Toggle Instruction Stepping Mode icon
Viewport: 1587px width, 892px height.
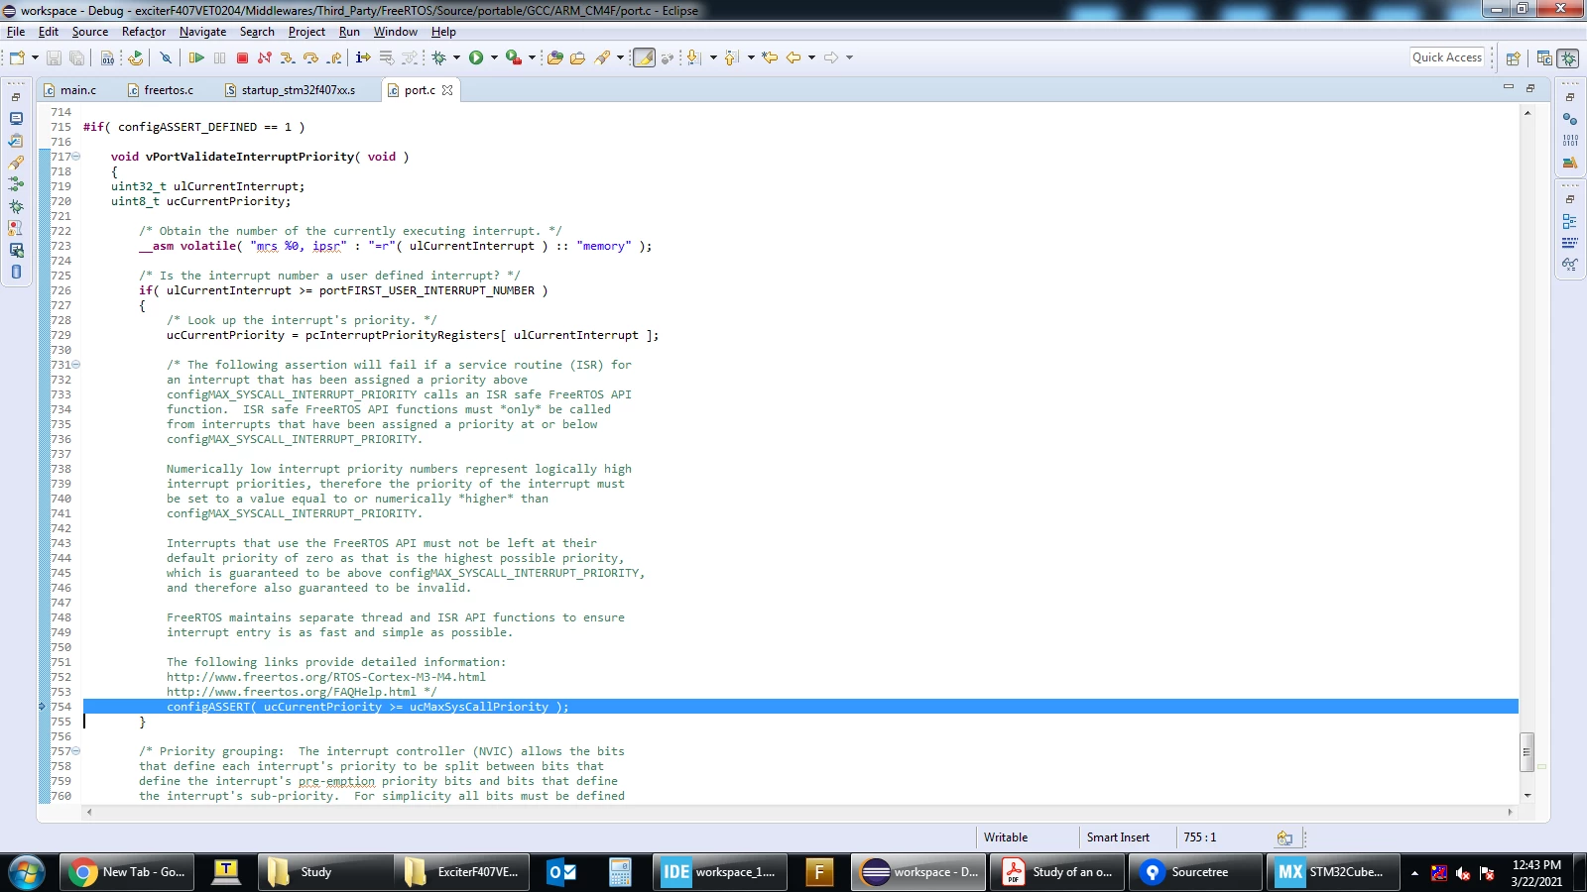click(363, 57)
